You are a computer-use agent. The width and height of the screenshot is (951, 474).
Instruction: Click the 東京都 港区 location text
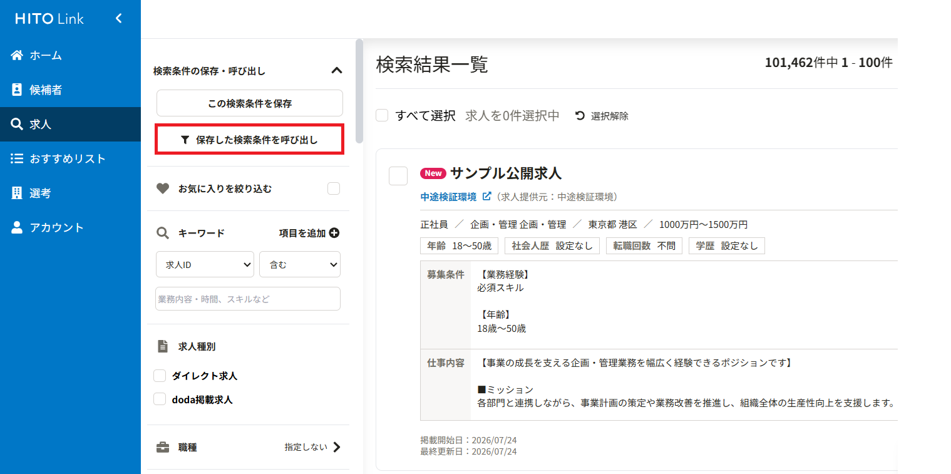(612, 224)
